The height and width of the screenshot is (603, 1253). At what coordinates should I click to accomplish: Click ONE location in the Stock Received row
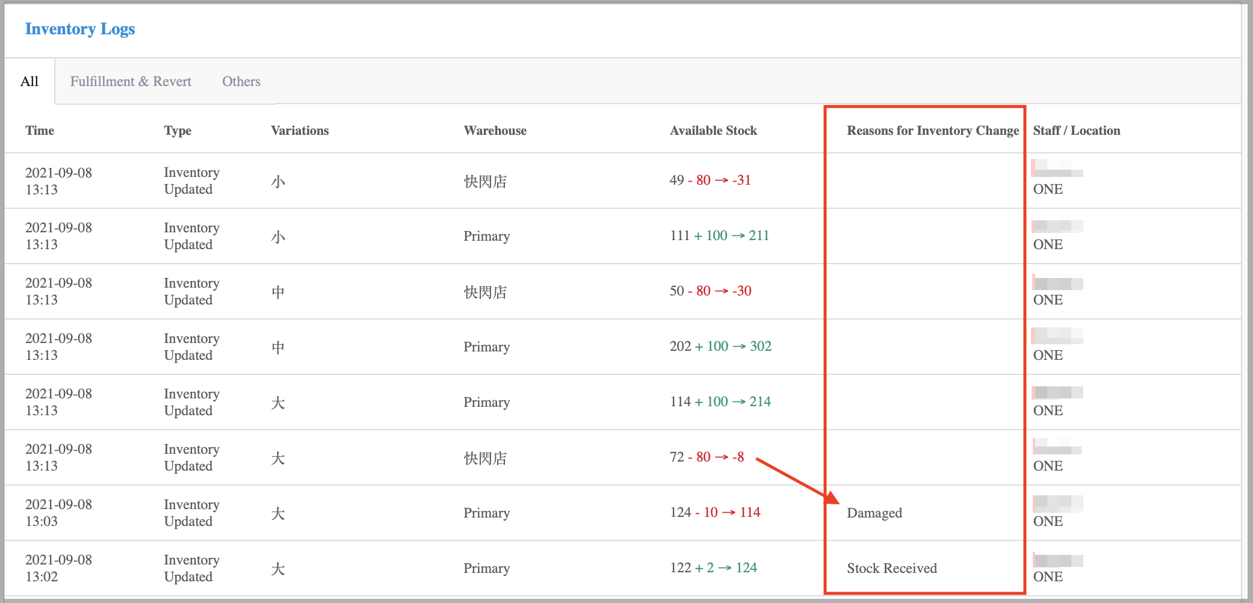click(x=1048, y=577)
